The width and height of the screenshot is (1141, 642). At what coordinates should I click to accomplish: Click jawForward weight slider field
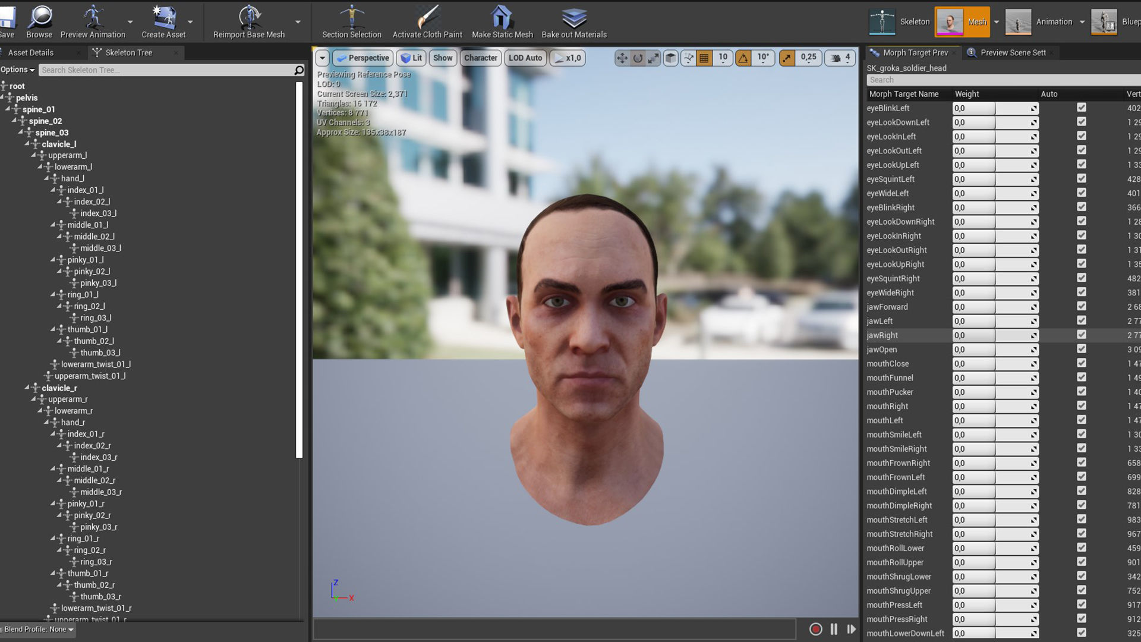coord(973,307)
